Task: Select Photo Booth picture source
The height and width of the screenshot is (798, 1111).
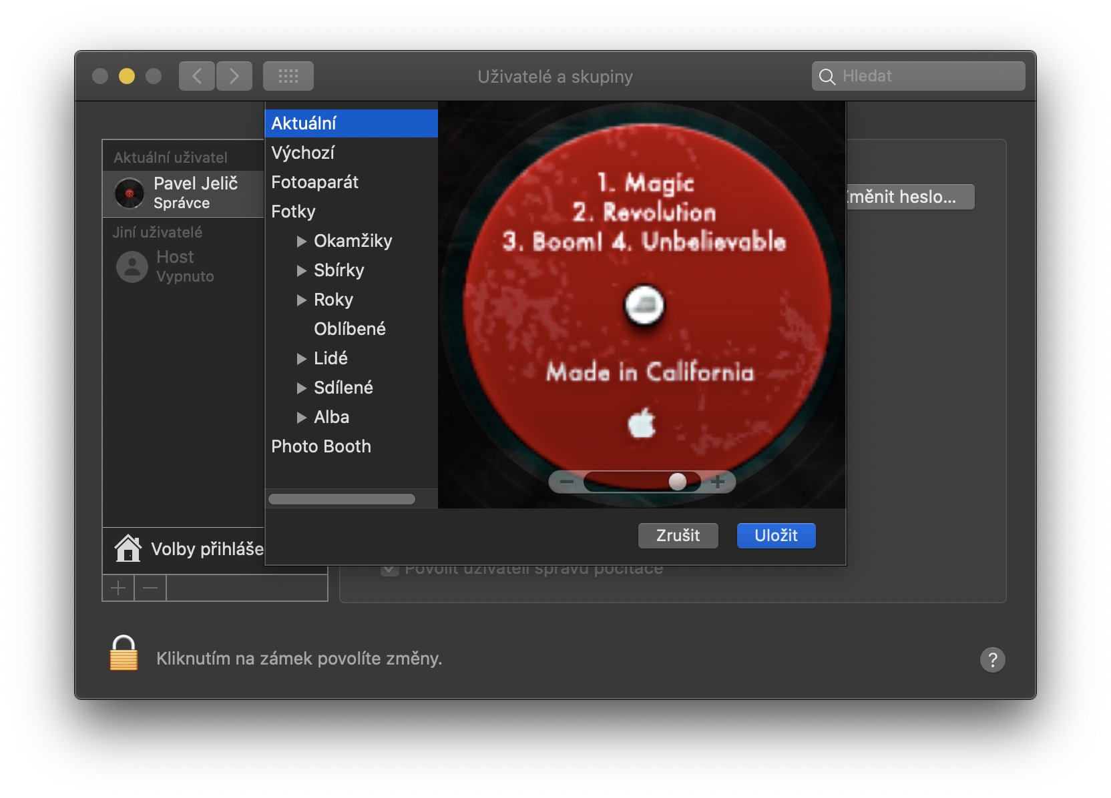Action: point(351,446)
